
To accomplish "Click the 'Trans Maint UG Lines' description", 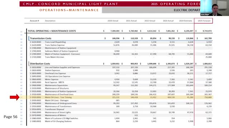I will pyautogui.click(x=54, y=57).
